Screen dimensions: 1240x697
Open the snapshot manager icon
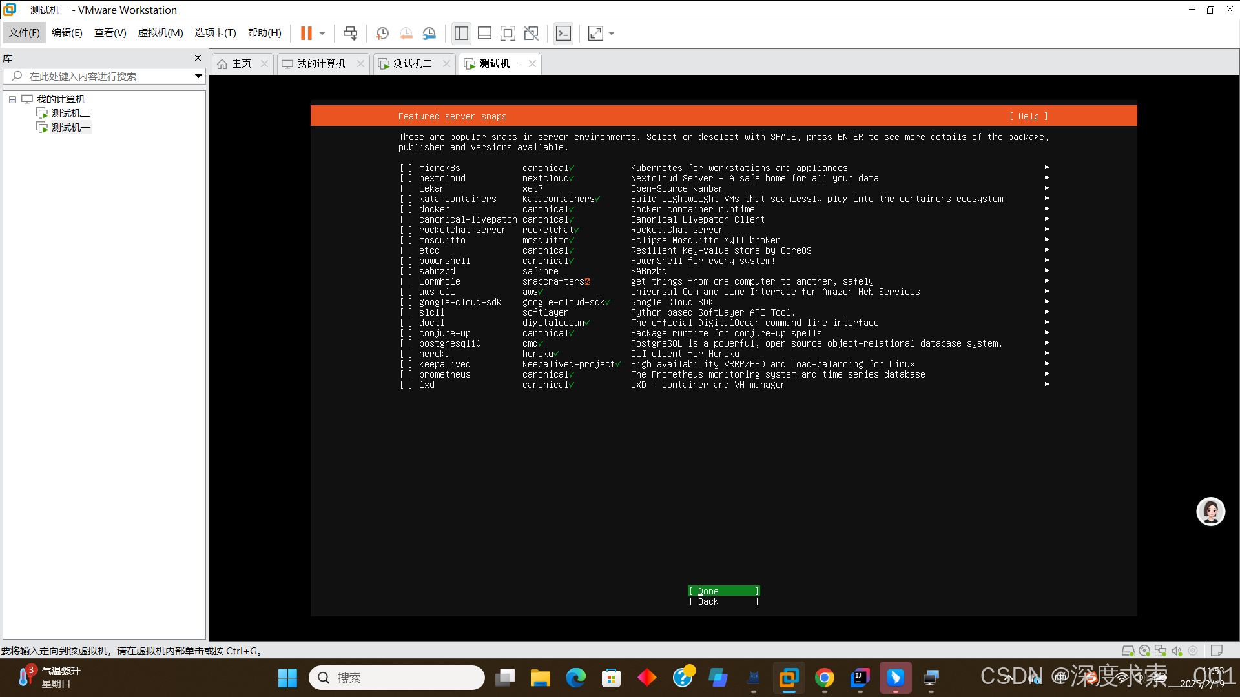pyautogui.click(x=429, y=33)
